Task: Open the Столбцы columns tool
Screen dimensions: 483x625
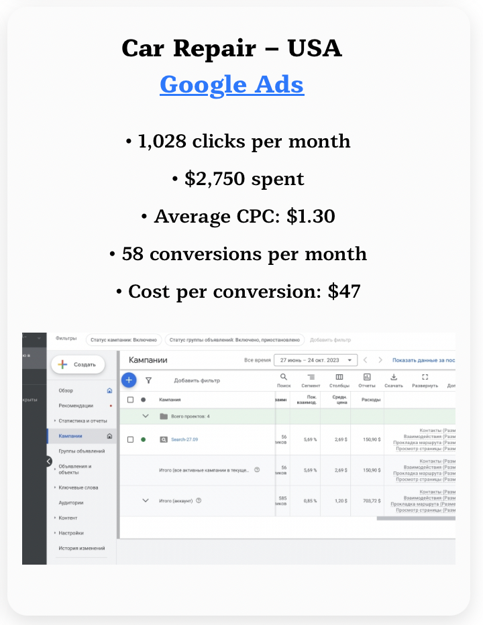Action: coord(339,380)
